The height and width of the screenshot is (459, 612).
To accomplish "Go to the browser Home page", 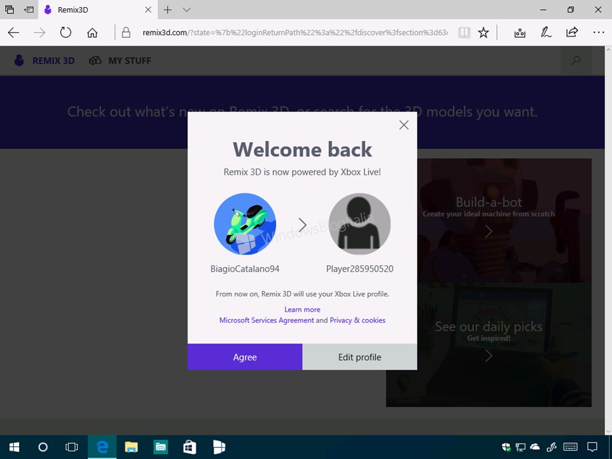I will click(x=92, y=33).
